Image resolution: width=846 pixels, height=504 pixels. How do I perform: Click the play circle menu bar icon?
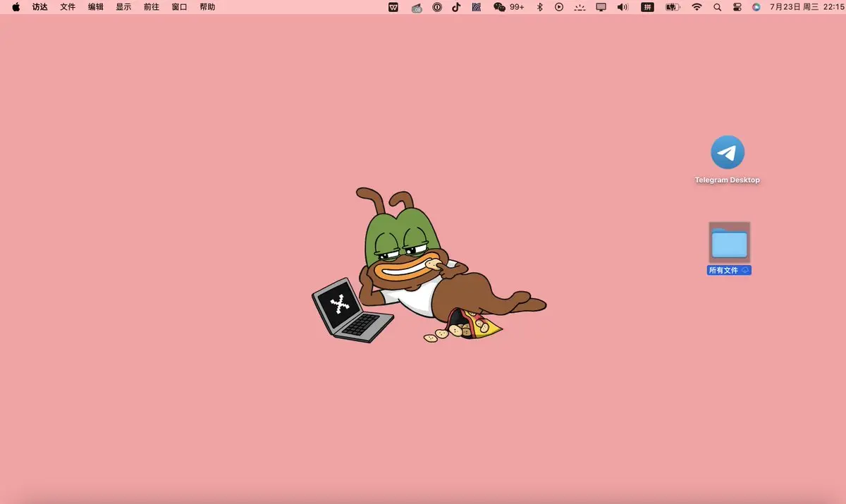point(559,7)
